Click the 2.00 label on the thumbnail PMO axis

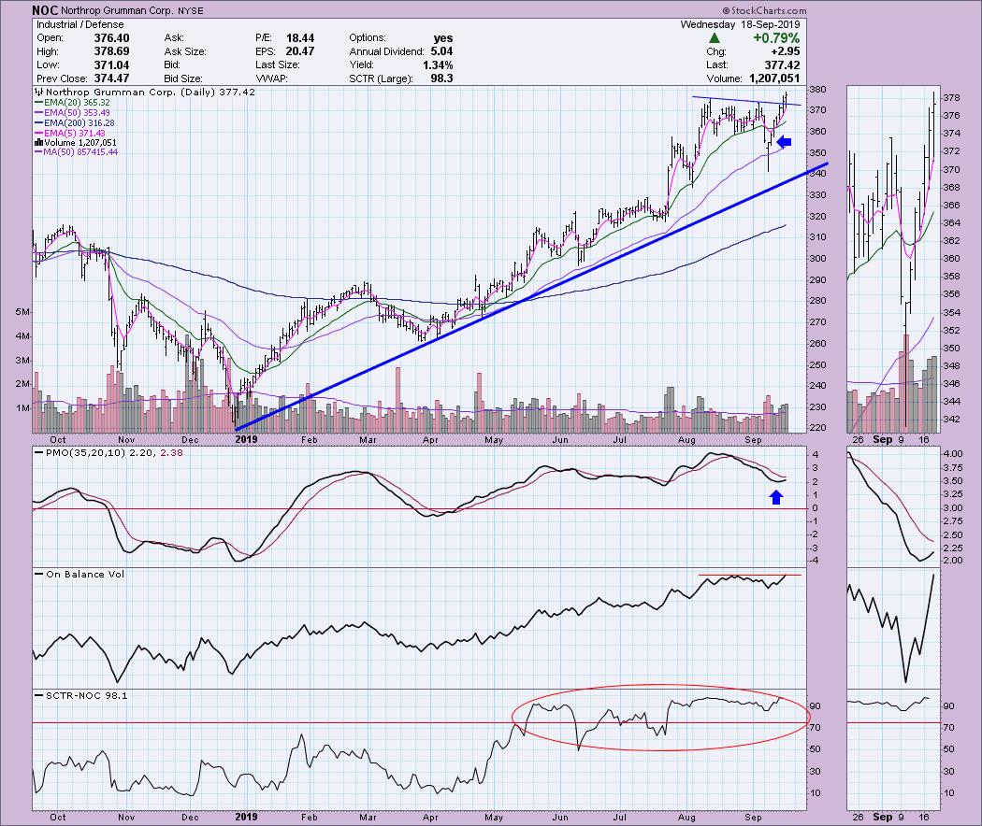pyautogui.click(x=953, y=561)
